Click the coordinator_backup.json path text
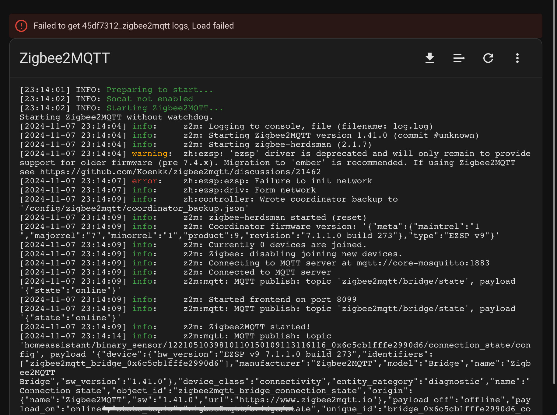This screenshot has height=415, width=557. point(134,209)
